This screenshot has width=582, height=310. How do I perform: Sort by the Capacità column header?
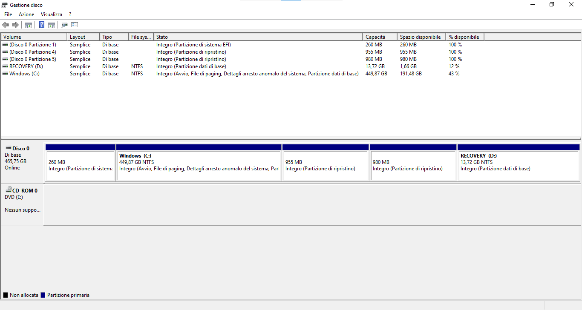click(380, 37)
